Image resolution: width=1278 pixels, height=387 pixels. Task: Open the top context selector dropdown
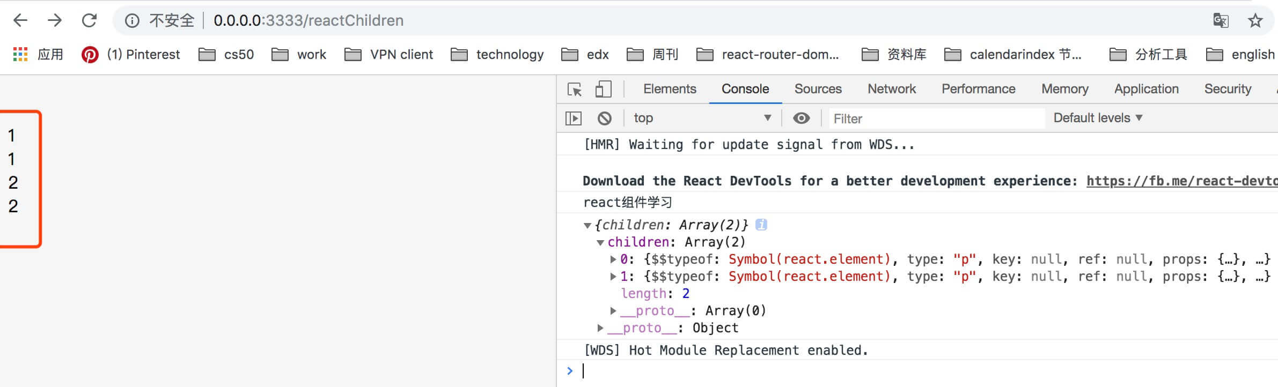pos(702,118)
